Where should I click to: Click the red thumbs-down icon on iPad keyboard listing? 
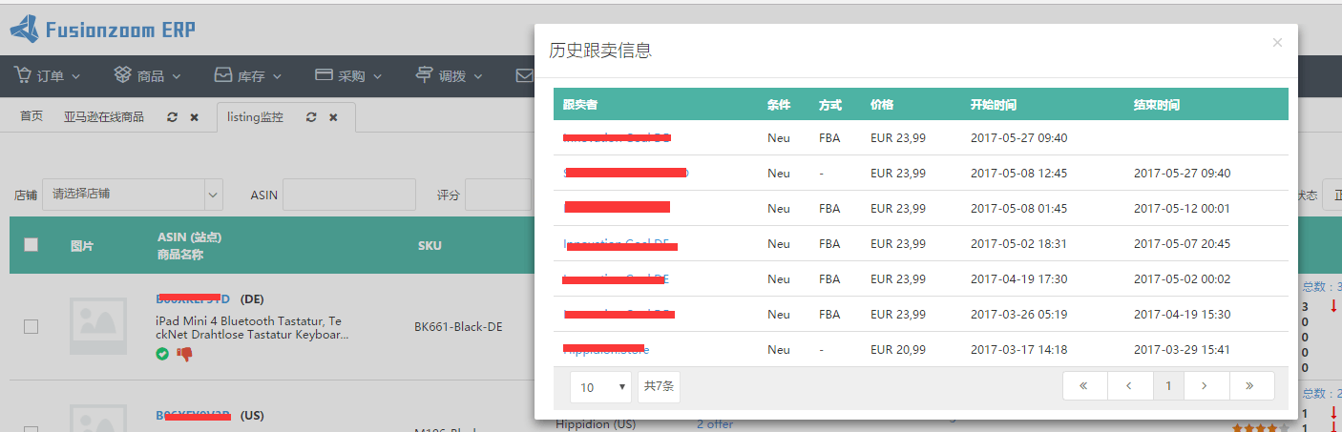184,354
